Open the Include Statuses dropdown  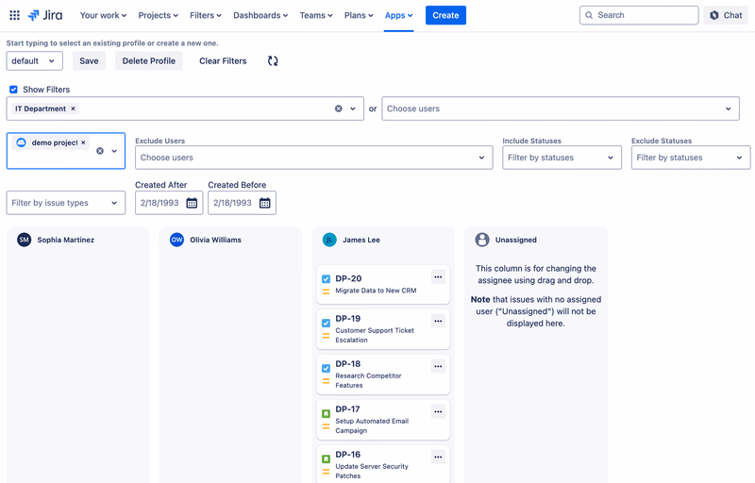[x=562, y=158]
